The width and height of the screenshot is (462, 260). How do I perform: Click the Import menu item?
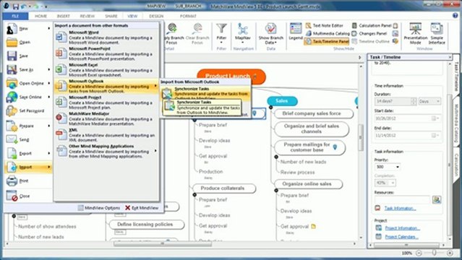[x=28, y=167]
